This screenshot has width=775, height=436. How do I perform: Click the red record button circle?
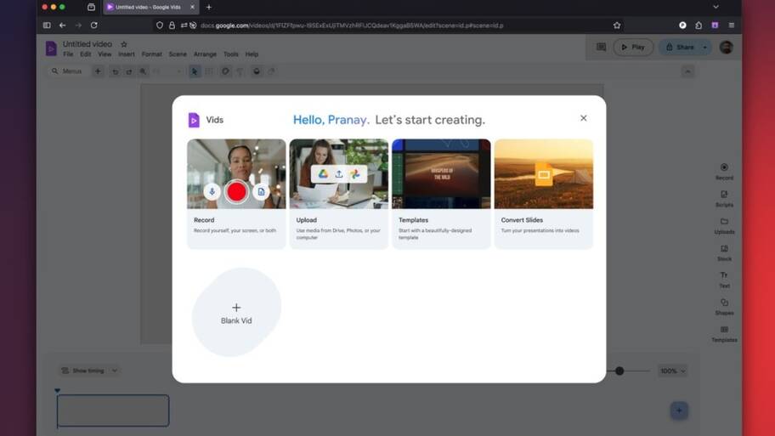click(236, 191)
